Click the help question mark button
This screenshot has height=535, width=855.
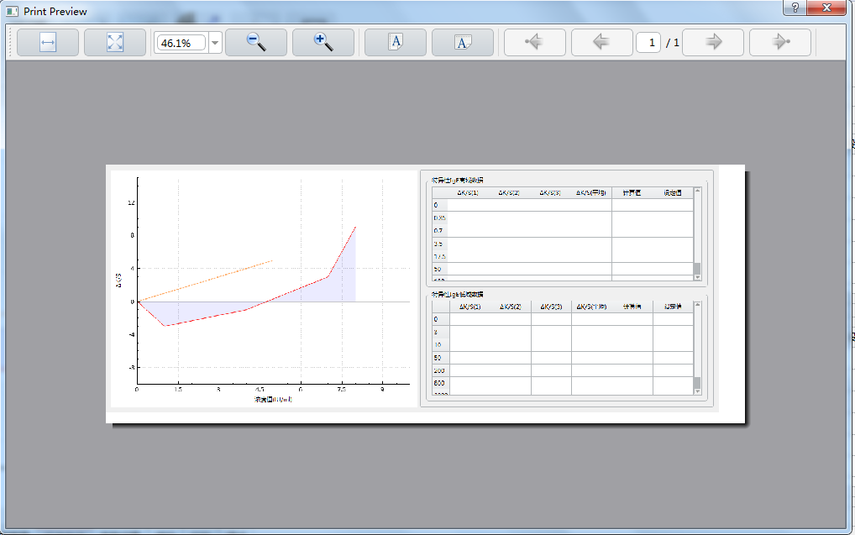(795, 8)
